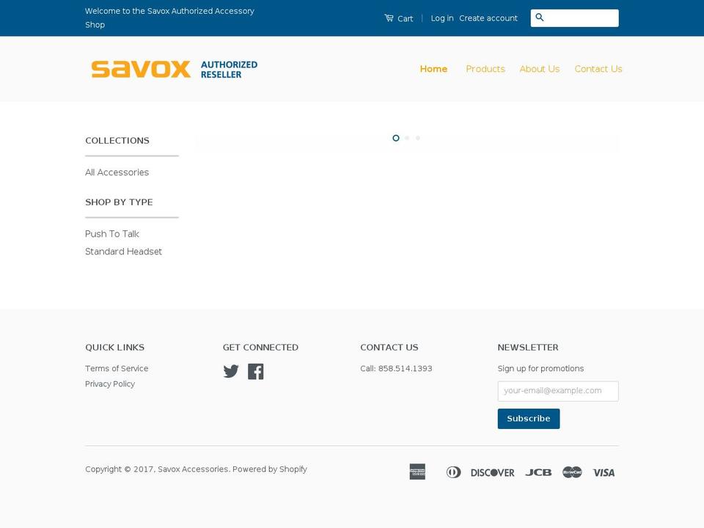Screen dimensions: 704x528
Task: Open the Contact Us navigation item
Action: click(598, 69)
